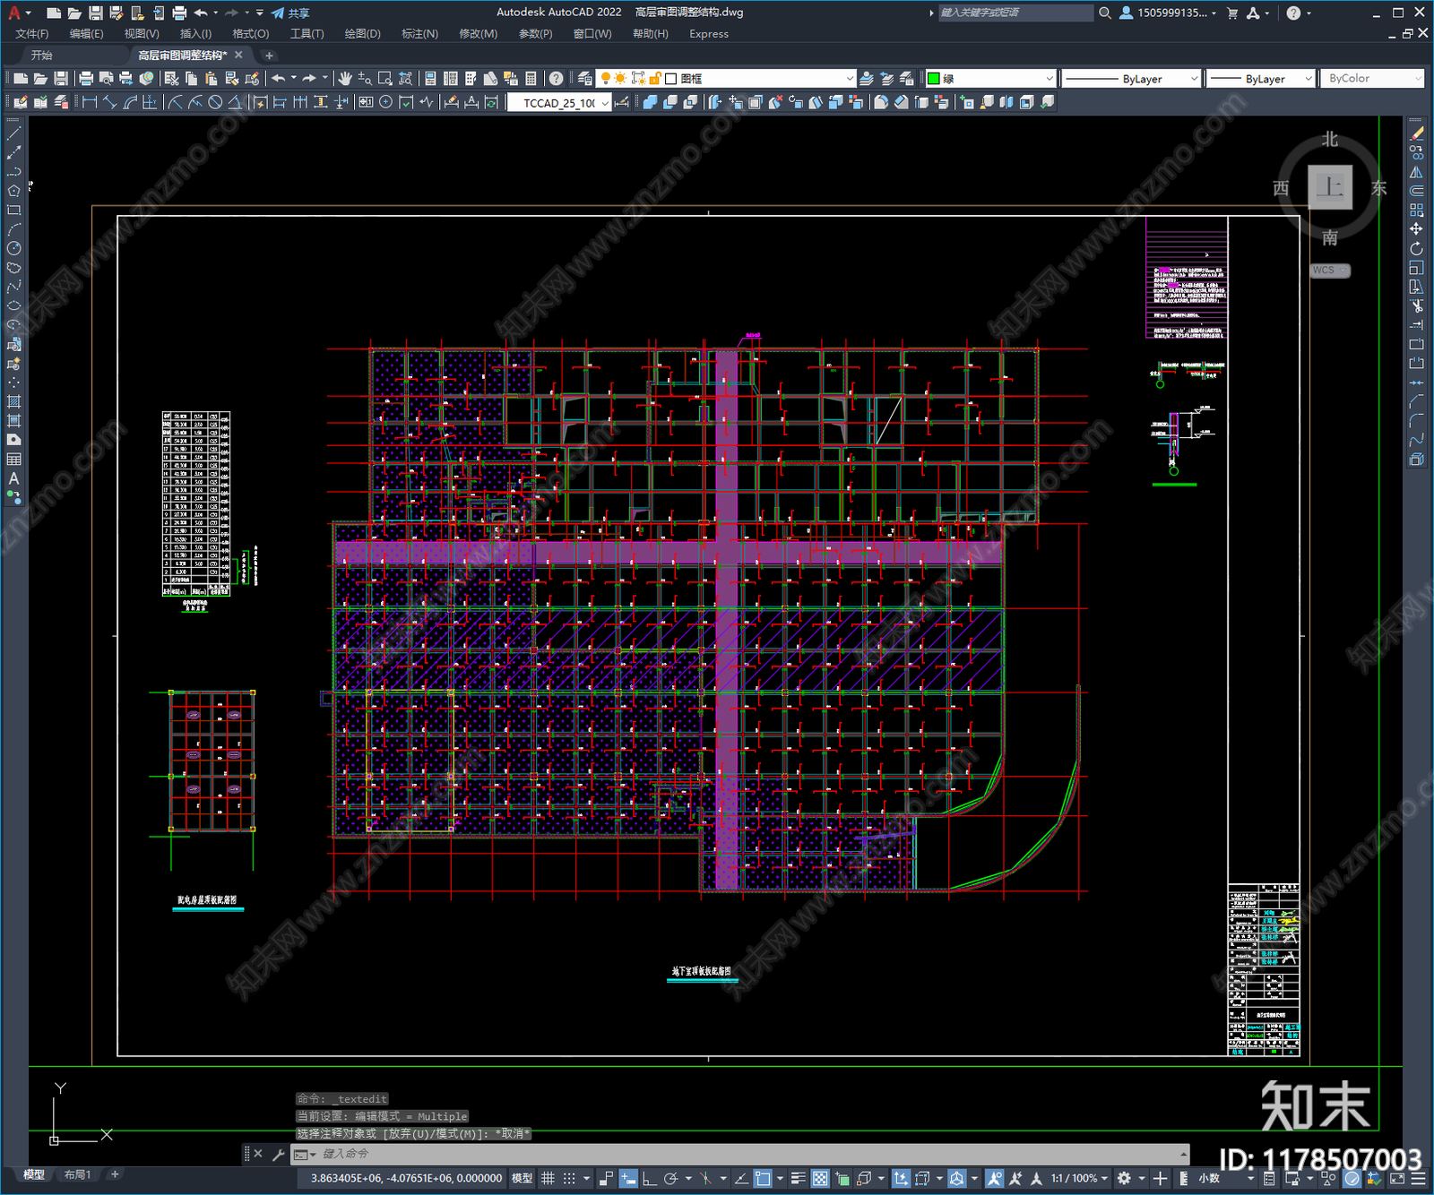1434x1195 pixels.
Task: Select the Hatch tool in draw toolbar
Action: [13, 401]
